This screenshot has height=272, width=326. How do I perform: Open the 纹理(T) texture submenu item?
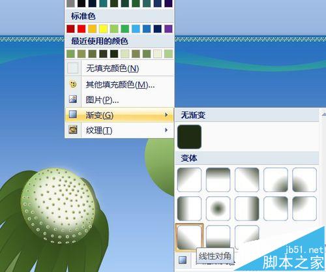[x=119, y=130]
